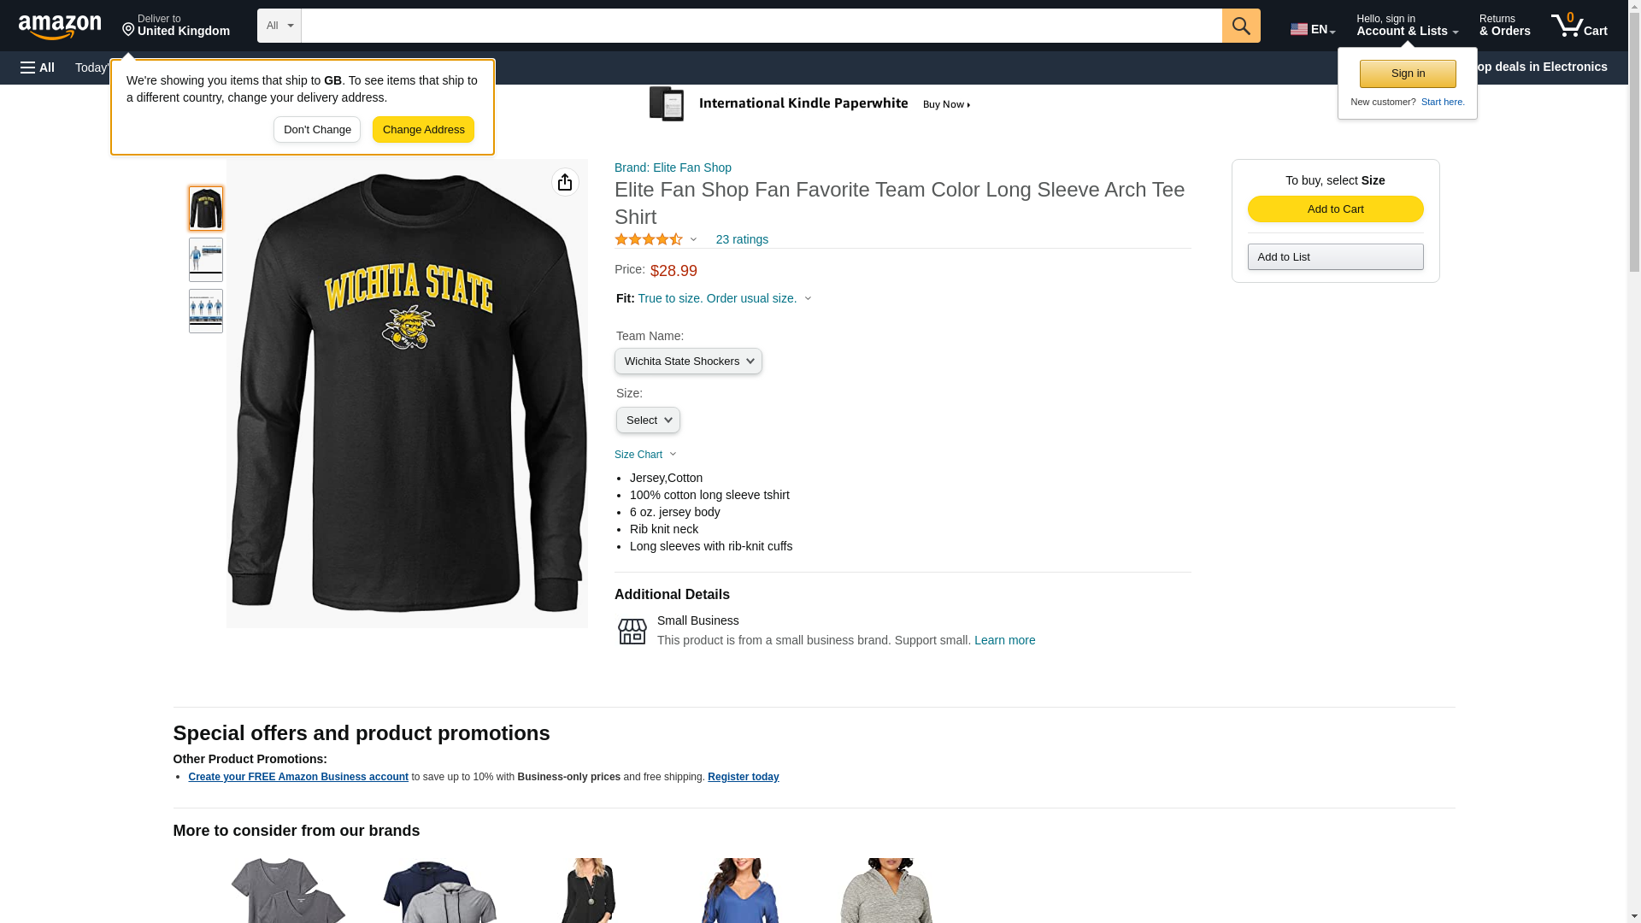1641x923 pixels.
Task: Expand the Size Chart
Action: click(645, 455)
